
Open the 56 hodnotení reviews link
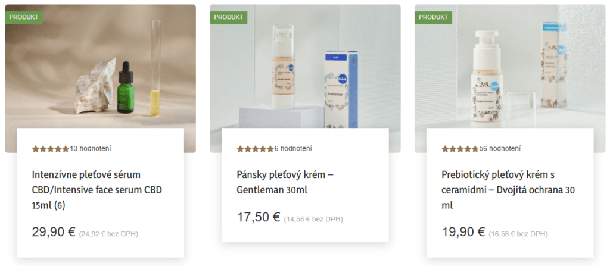tap(500, 149)
